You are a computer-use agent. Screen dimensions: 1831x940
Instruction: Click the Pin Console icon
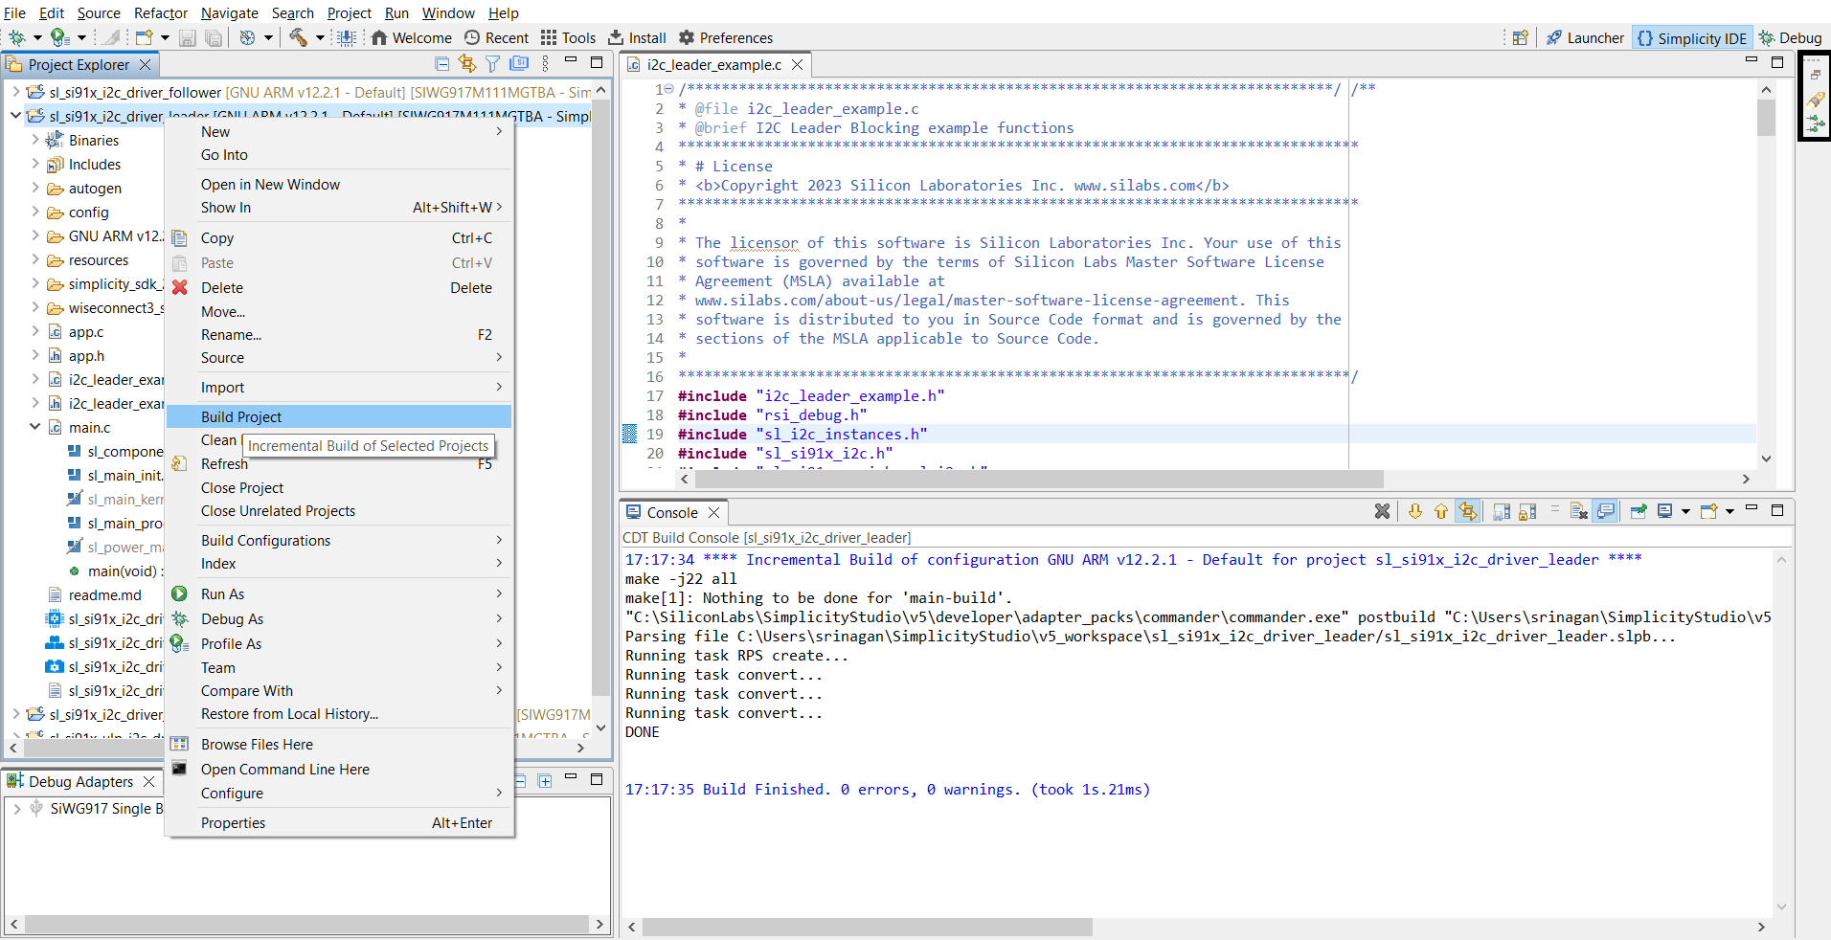pos(1639,511)
